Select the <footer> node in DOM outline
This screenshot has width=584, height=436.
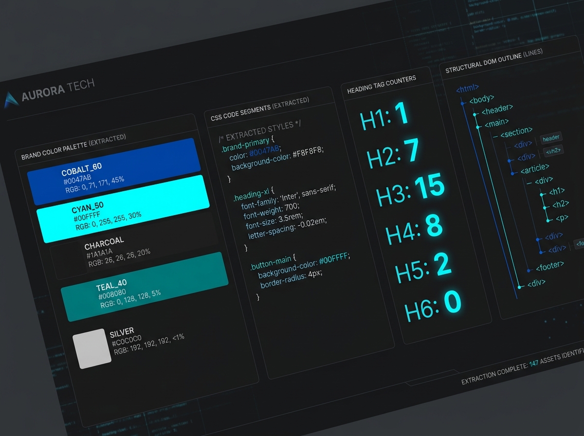click(549, 267)
